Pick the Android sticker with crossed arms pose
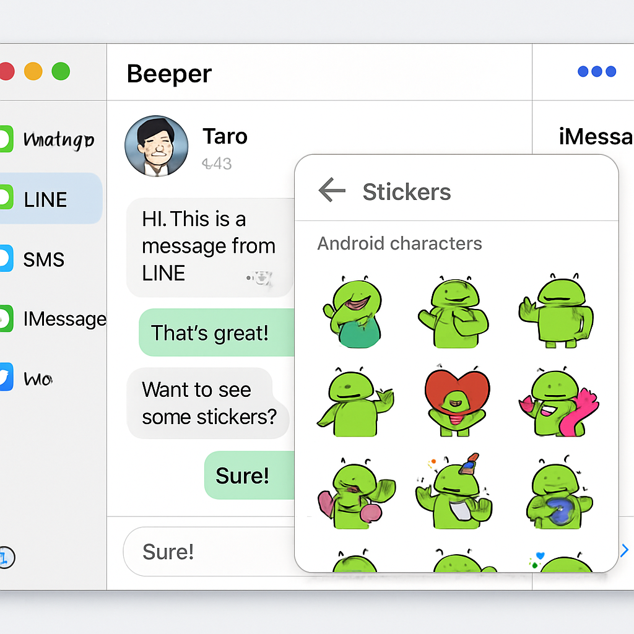The width and height of the screenshot is (634, 634). pyautogui.click(x=454, y=312)
